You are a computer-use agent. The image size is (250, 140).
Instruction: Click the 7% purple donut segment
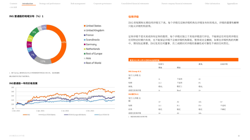33,55
